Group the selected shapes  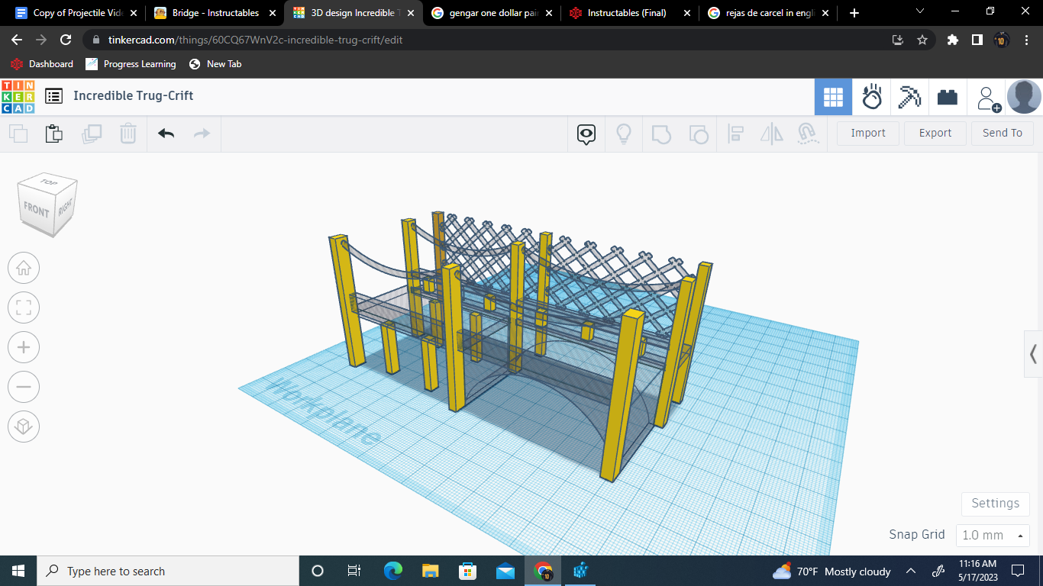click(661, 134)
